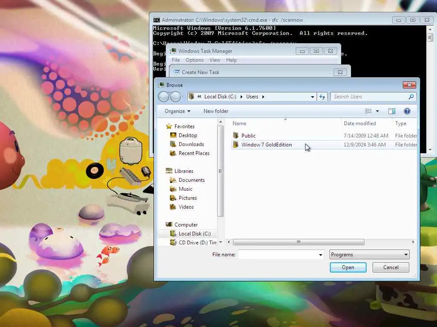Screen dimensions: 437x327
Task: Click the CD Drive (D:) icon
Action: [x=173, y=242]
